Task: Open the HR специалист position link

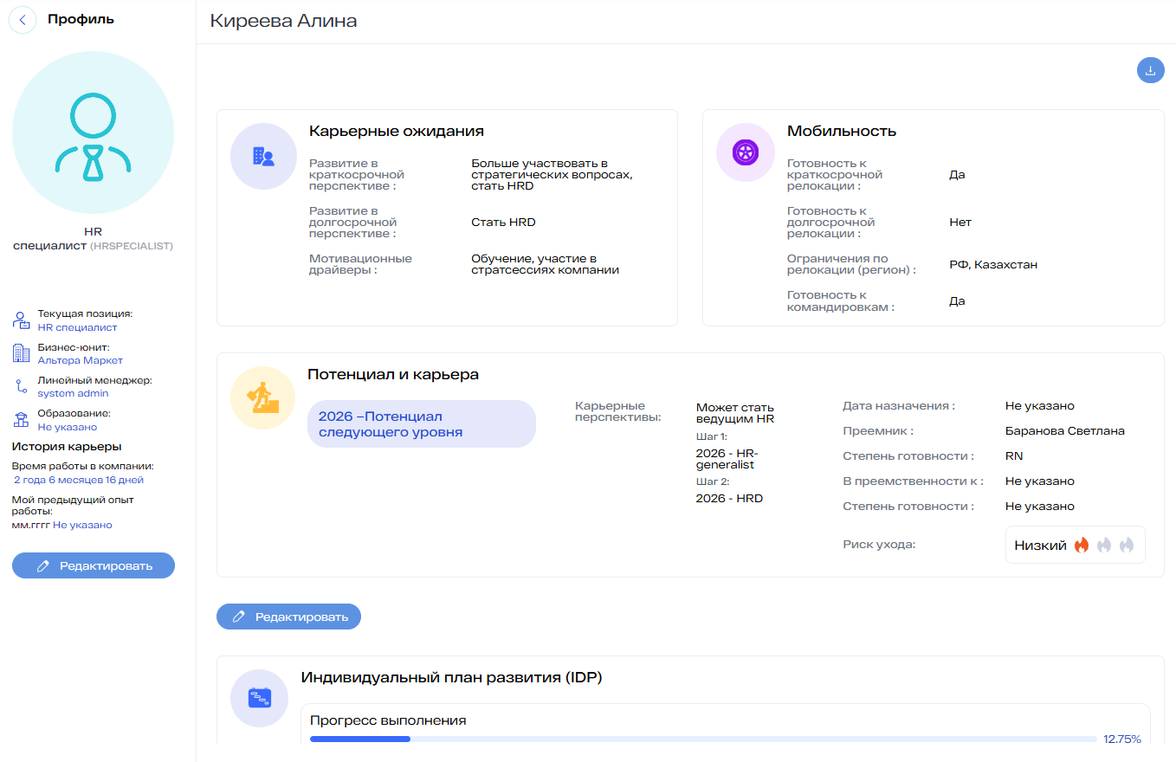Action: [x=77, y=327]
